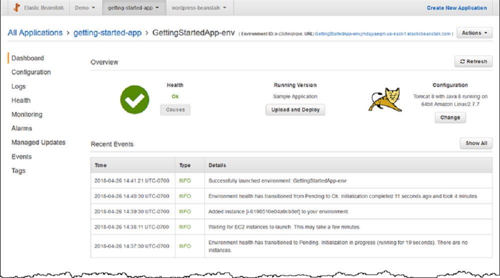Open Monitoring in the sidebar
Viewport: 500px width, 278px height.
pyautogui.click(x=27, y=114)
